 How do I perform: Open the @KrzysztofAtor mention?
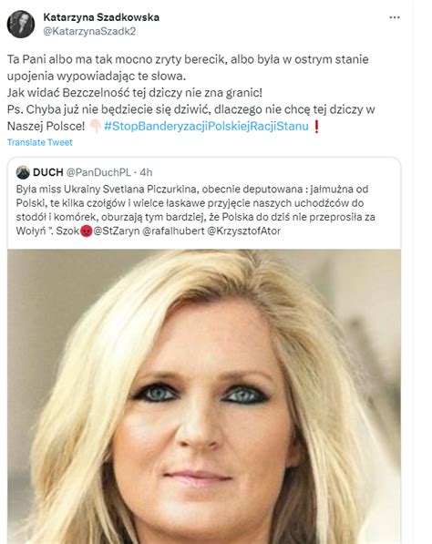[244, 231]
